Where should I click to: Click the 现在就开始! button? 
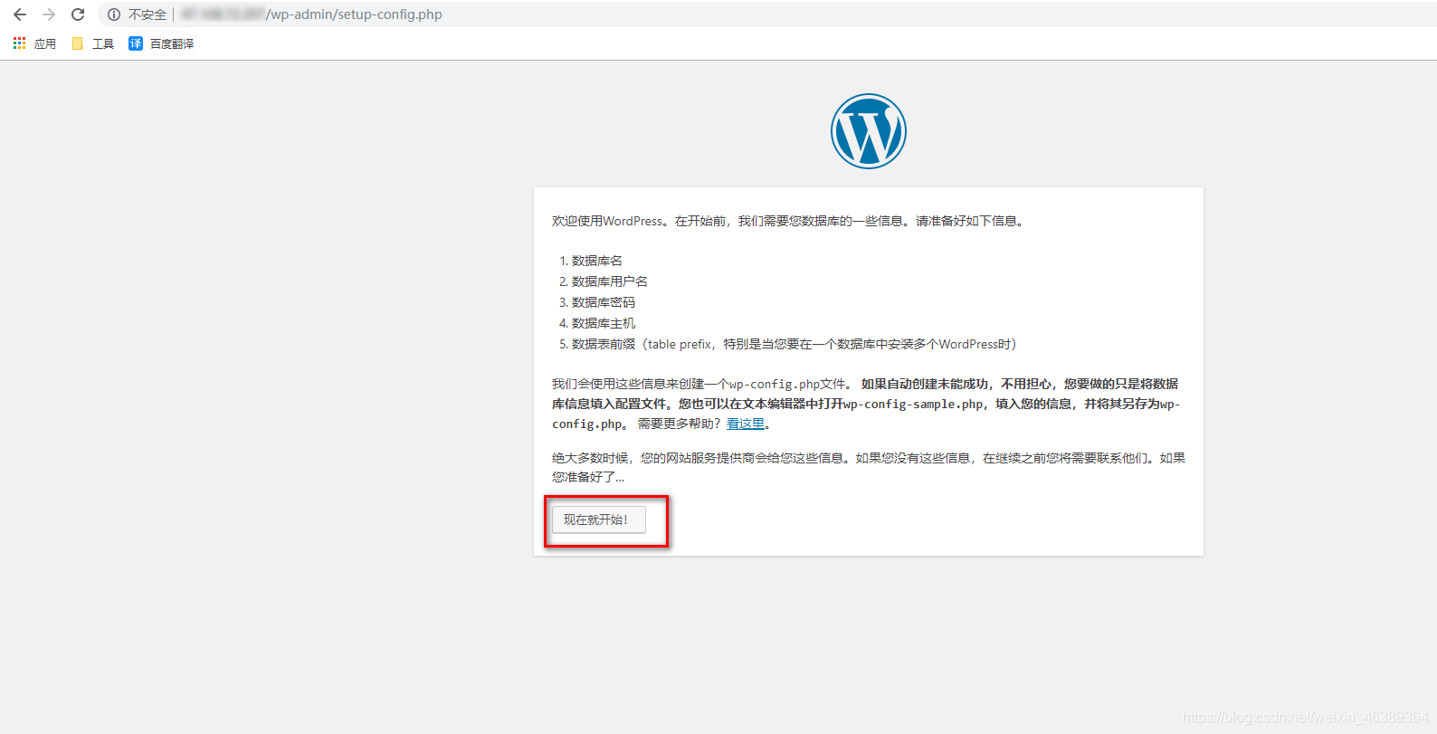(599, 520)
